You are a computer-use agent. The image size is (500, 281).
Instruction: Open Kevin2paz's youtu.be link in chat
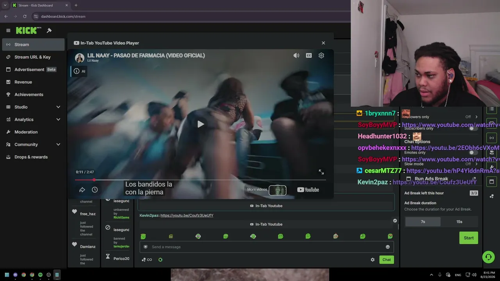(x=187, y=215)
